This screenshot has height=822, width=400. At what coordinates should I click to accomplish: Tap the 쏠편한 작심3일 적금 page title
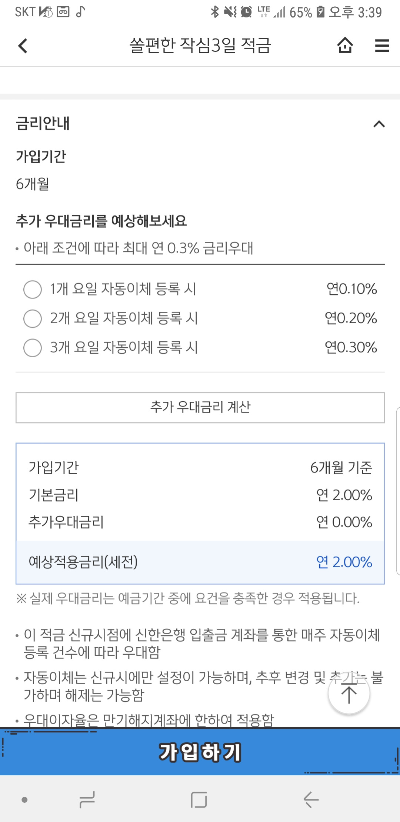coord(200,46)
